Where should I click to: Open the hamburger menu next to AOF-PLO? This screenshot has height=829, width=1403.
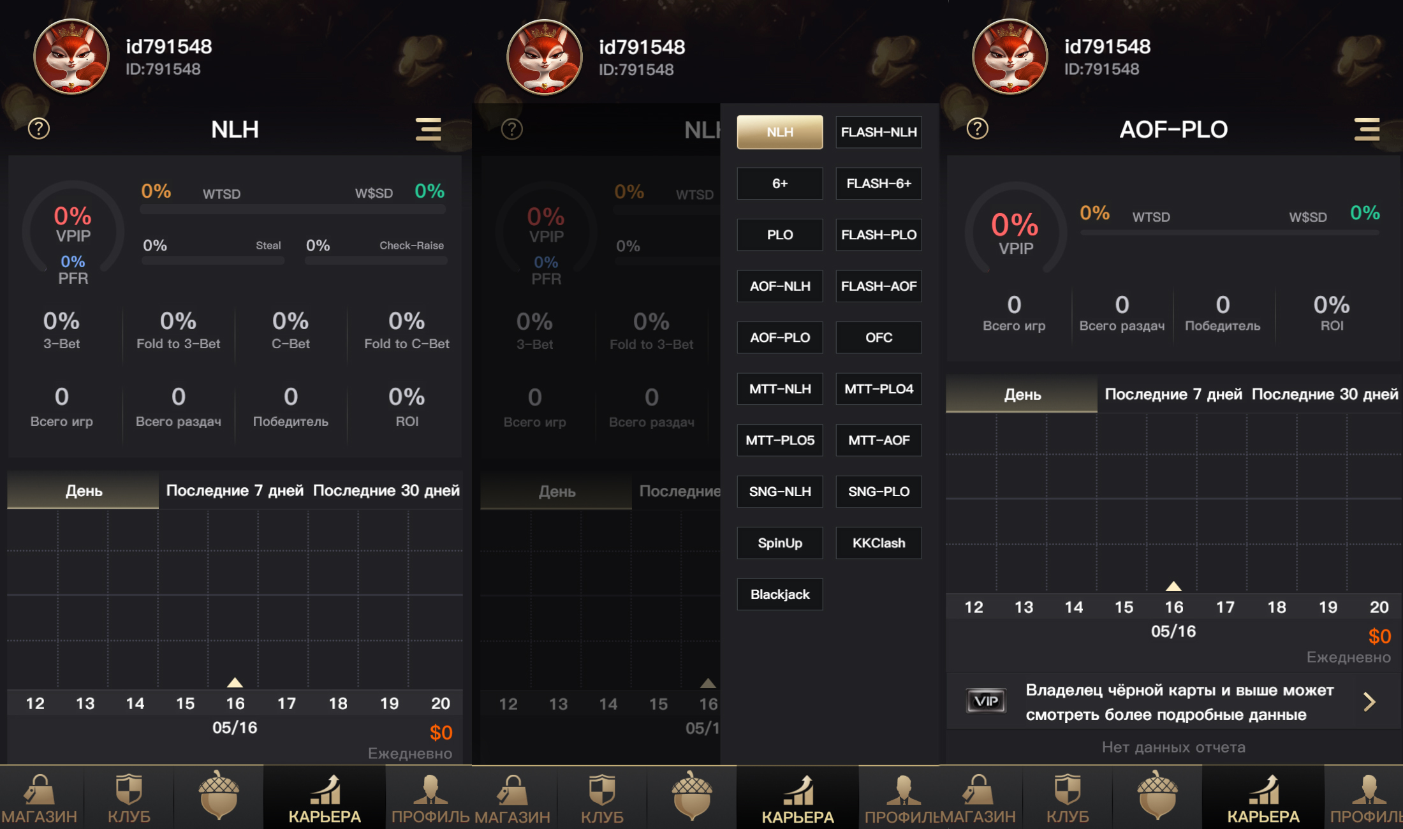1367,129
